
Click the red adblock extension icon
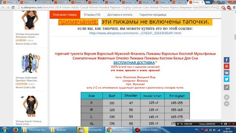click(x=229, y=7)
